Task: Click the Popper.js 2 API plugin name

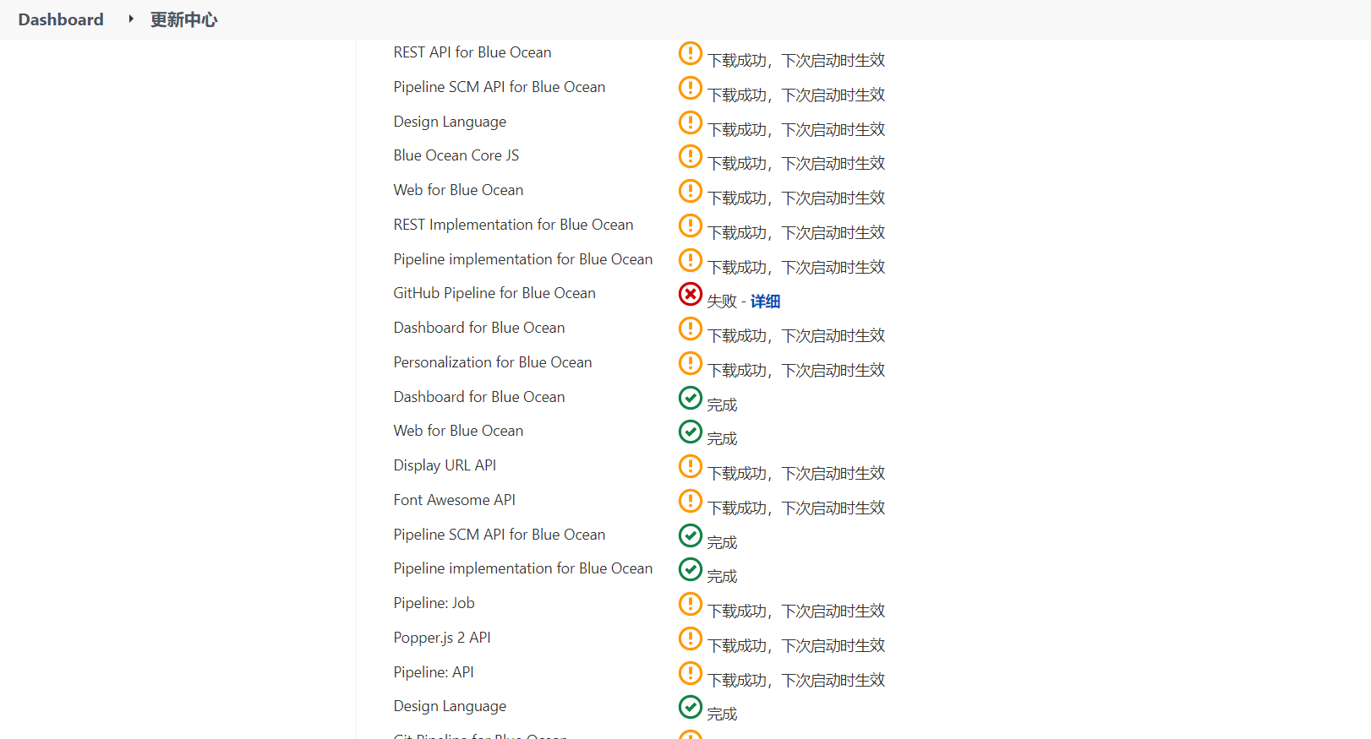Action: click(442, 638)
